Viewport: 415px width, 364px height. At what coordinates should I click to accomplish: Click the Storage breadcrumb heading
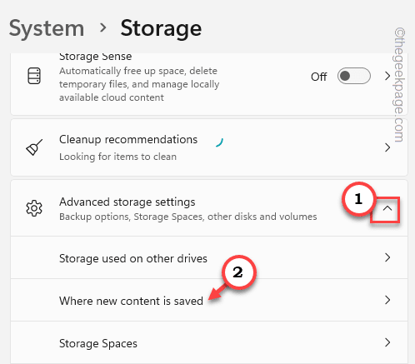(x=161, y=29)
